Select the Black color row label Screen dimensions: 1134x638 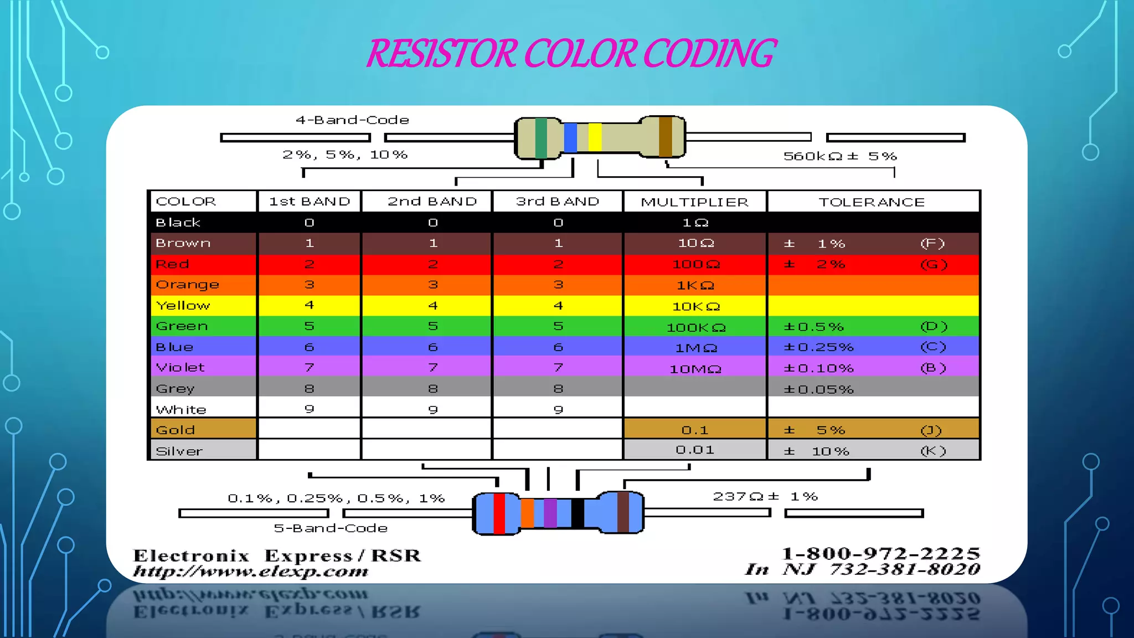pos(178,223)
